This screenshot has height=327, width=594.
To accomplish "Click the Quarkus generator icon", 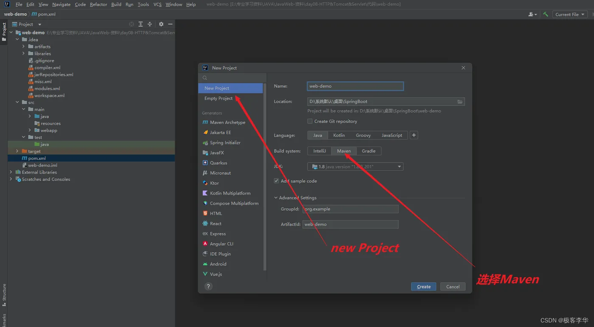I will tap(205, 163).
